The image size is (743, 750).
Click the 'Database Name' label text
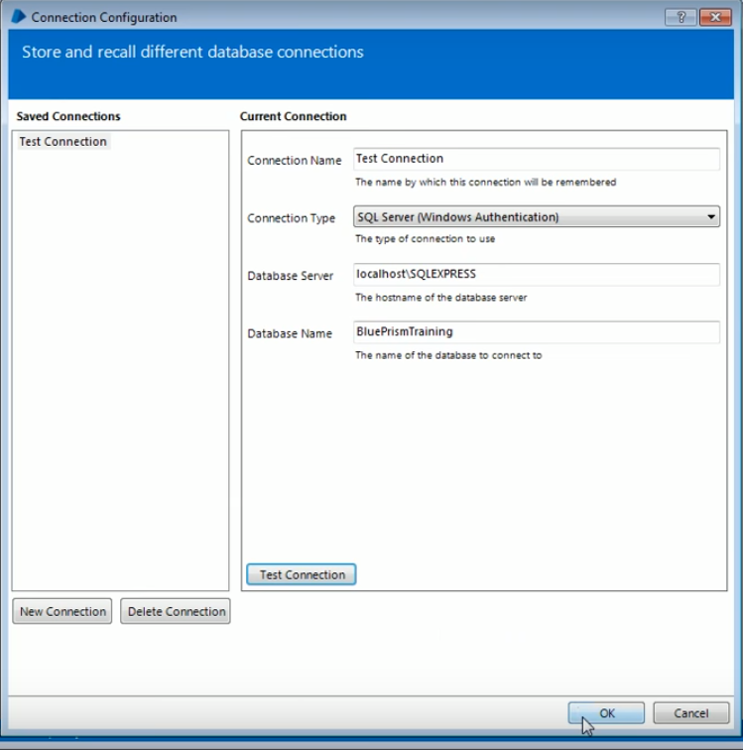[x=289, y=334]
